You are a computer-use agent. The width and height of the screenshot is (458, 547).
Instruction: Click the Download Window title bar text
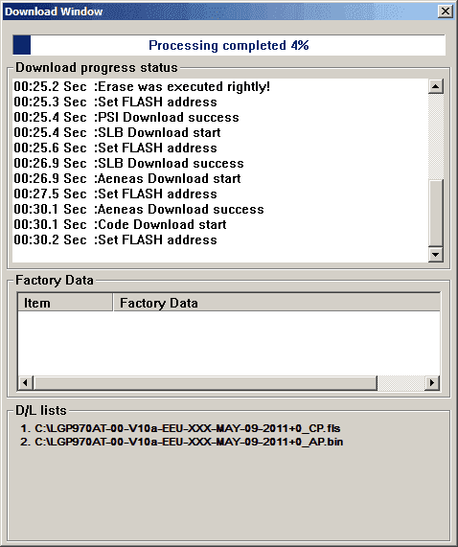(54, 11)
